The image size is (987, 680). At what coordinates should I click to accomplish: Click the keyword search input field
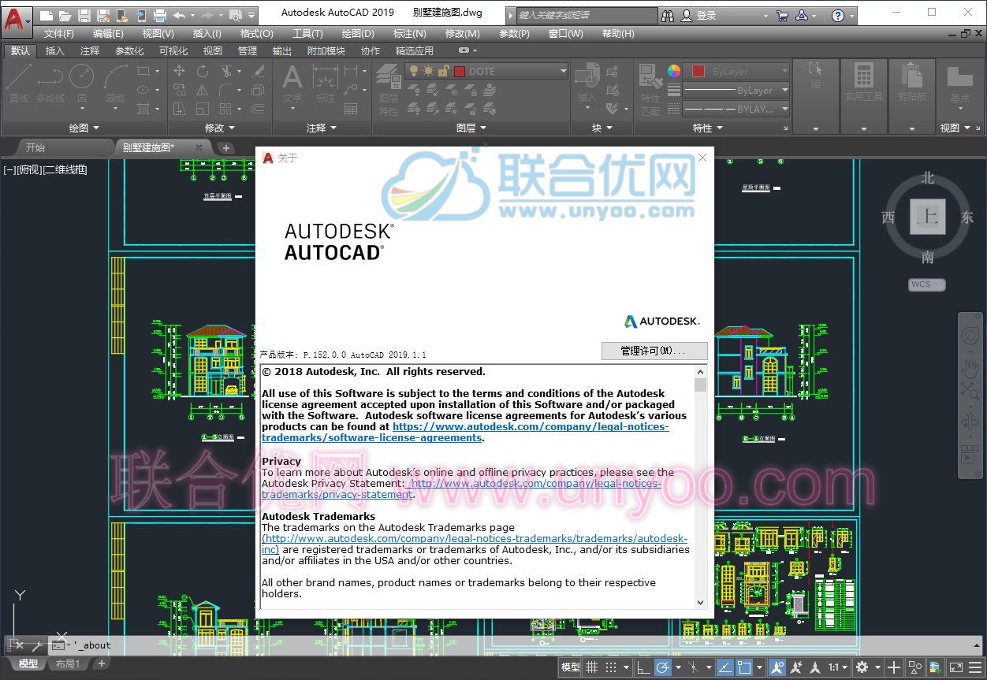[587, 15]
